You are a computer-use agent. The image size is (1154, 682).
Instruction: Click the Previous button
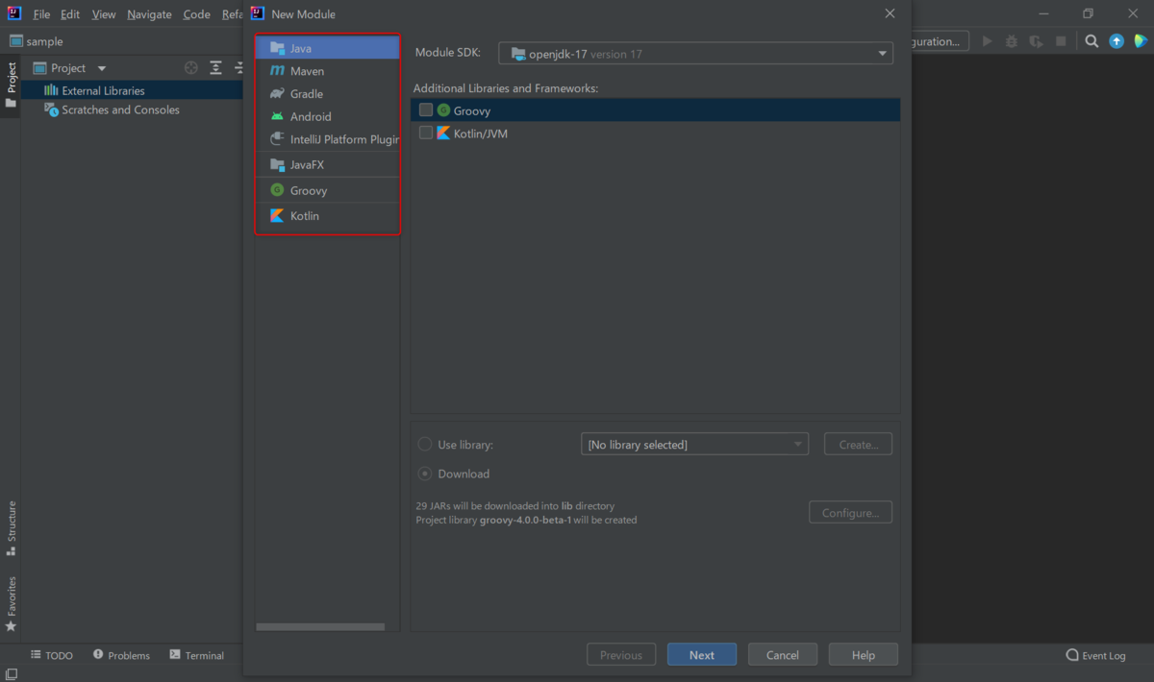click(621, 655)
